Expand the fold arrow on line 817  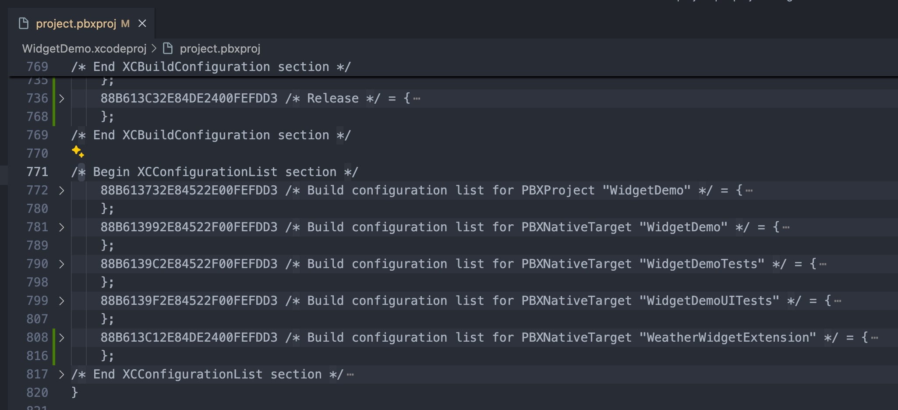click(x=62, y=375)
